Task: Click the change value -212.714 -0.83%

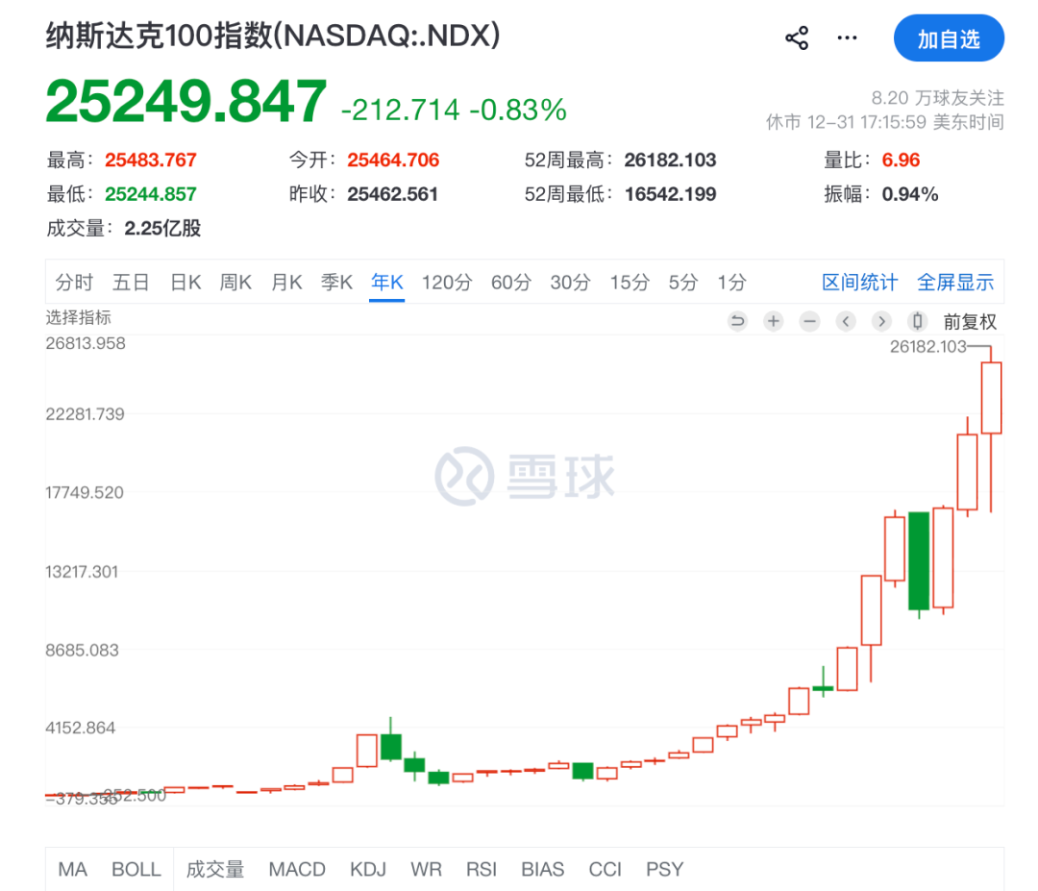Action: 454,110
